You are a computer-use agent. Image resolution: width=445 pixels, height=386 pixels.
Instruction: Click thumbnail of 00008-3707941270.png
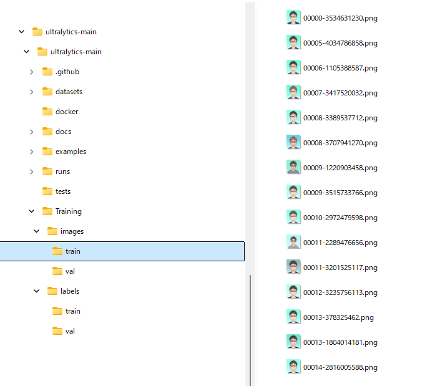293,142
